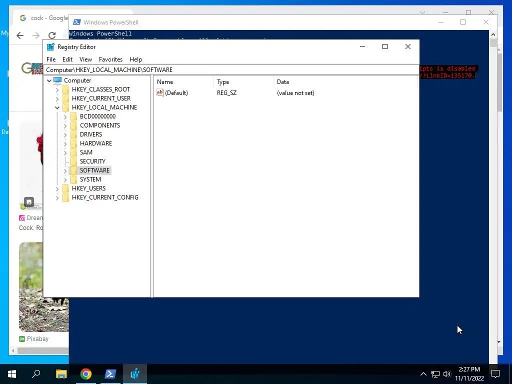Click REG_SZ type cell

click(226, 93)
